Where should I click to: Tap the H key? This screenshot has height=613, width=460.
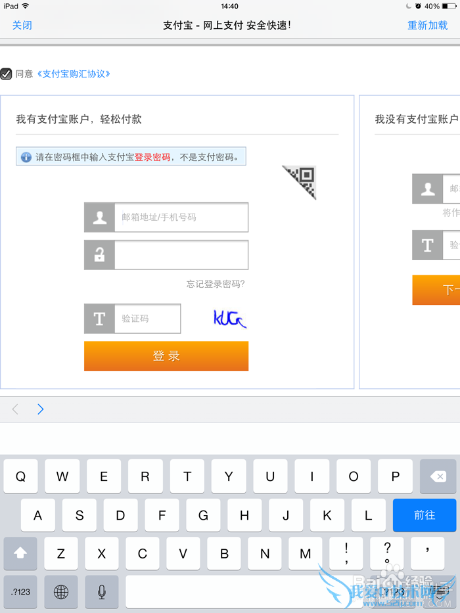point(244,515)
